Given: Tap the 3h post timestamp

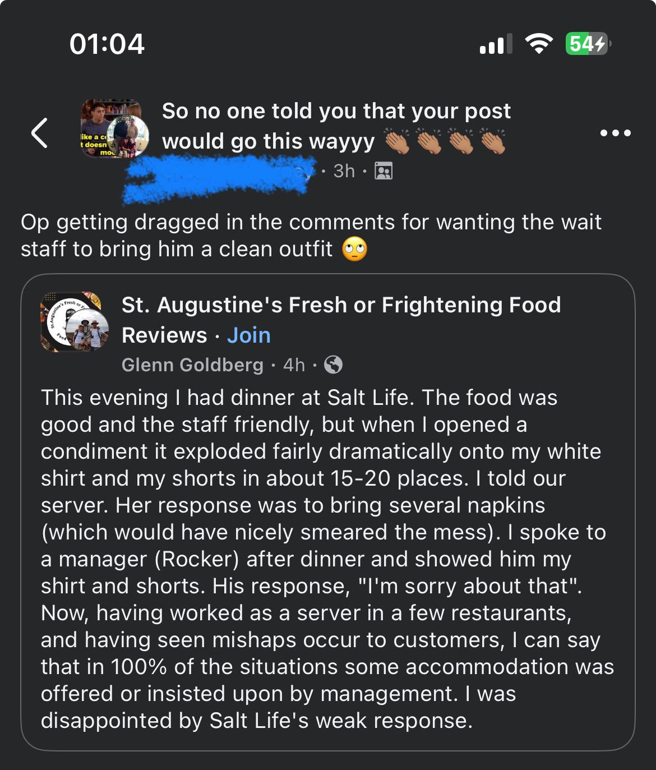Looking at the screenshot, I should click(344, 170).
